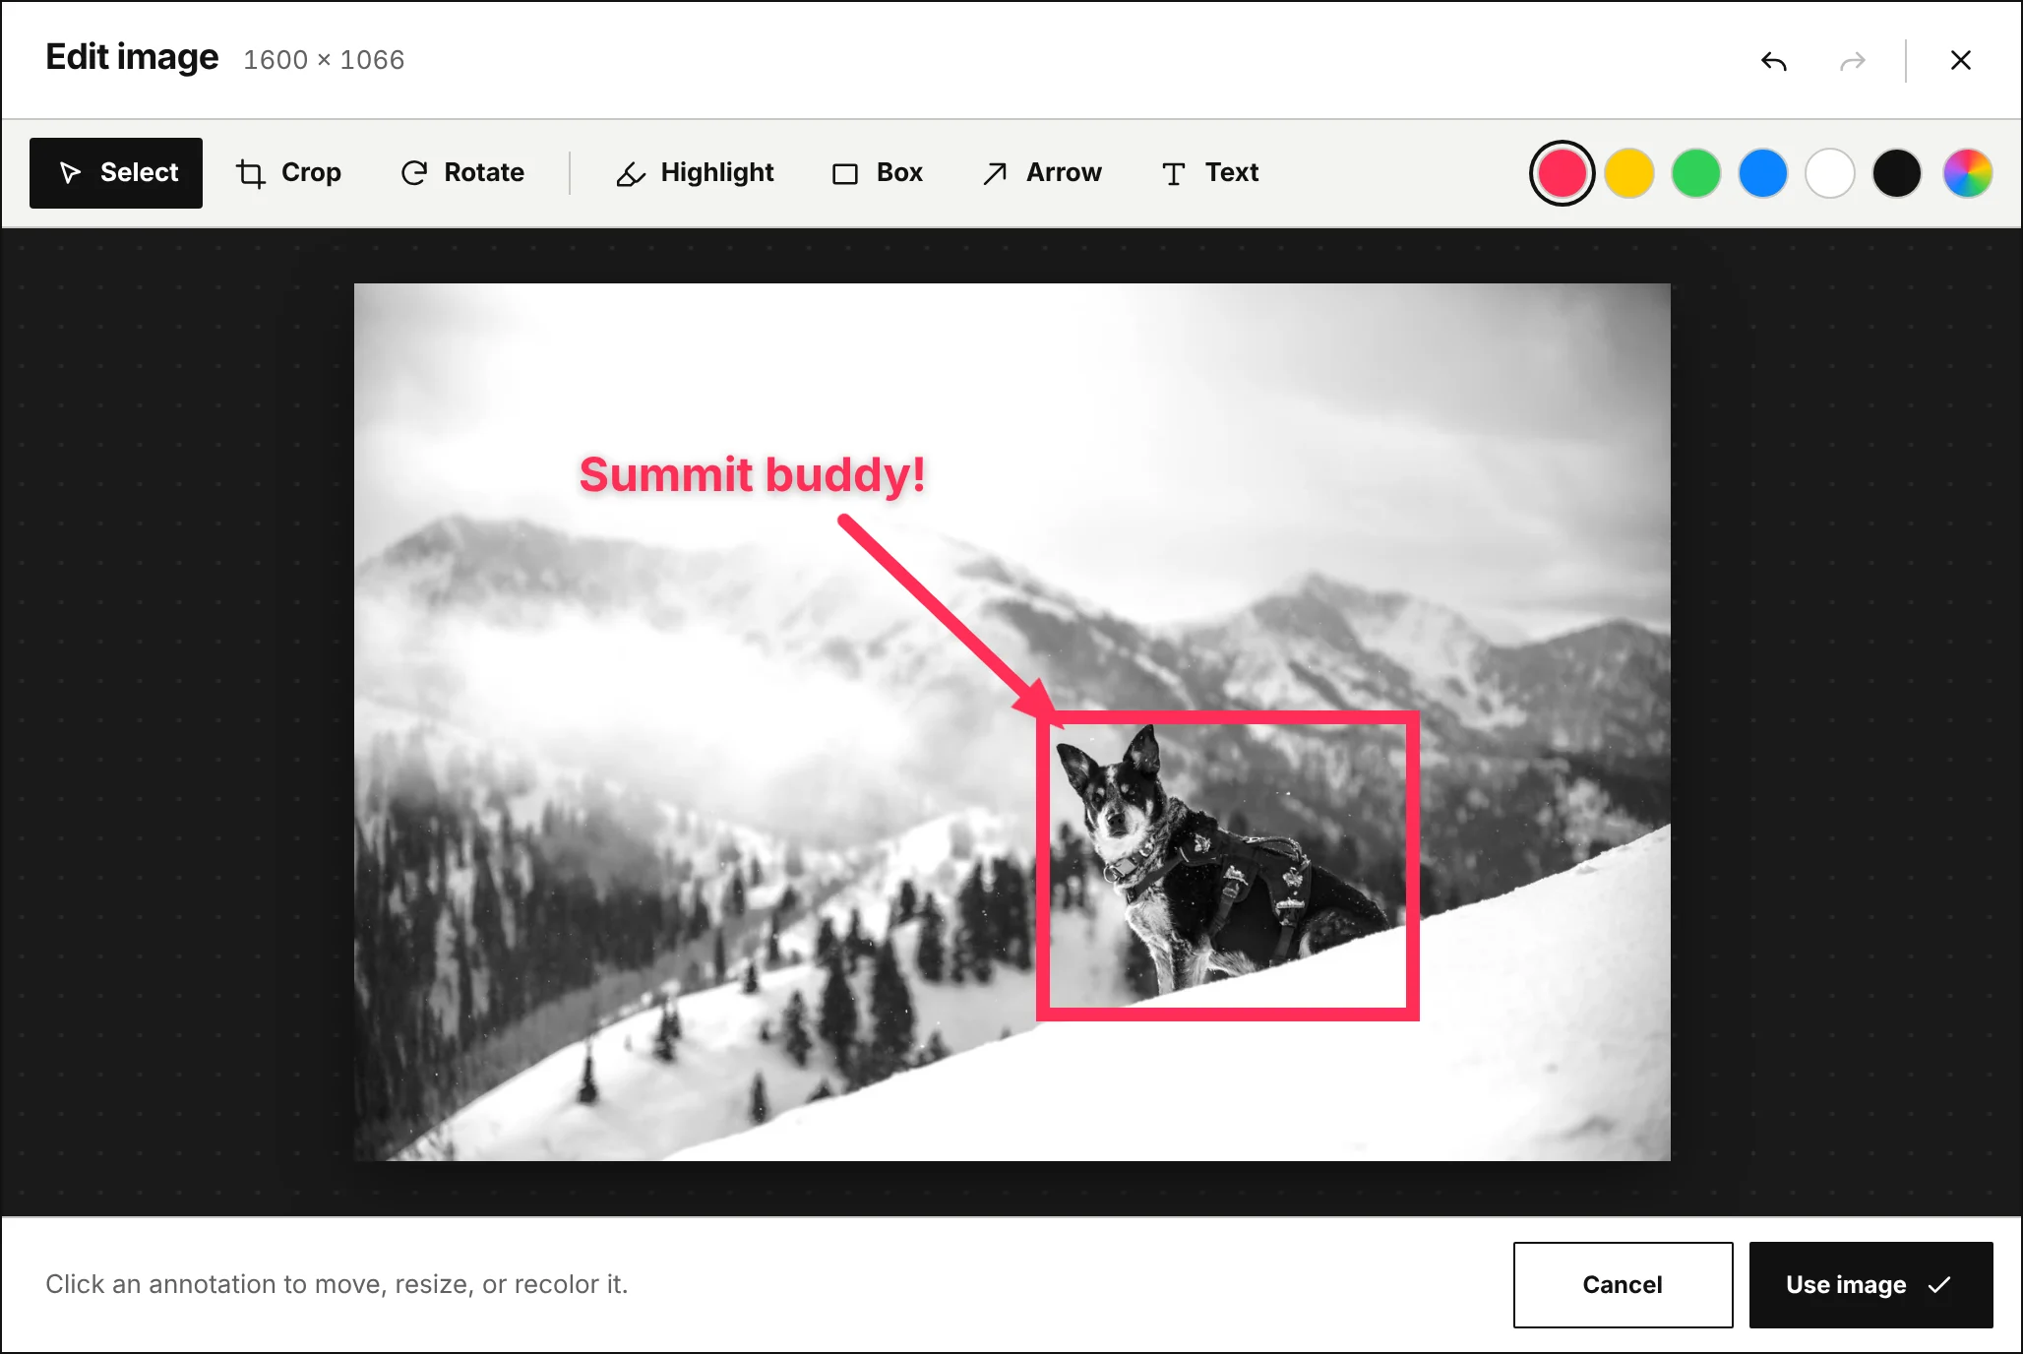Rotate the image
The width and height of the screenshot is (2023, 1354).
tap(462, 173)
